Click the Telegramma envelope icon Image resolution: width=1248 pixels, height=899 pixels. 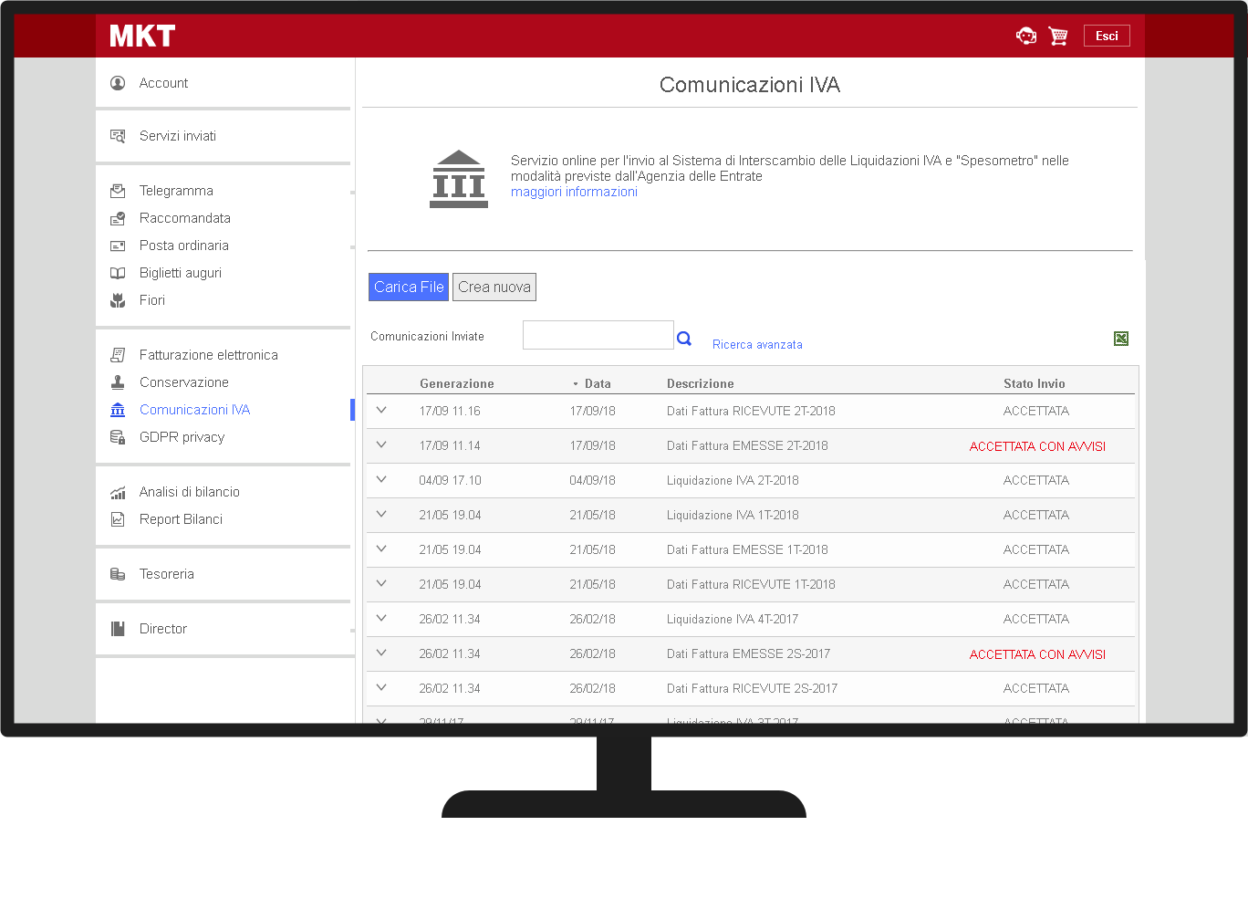118,191
